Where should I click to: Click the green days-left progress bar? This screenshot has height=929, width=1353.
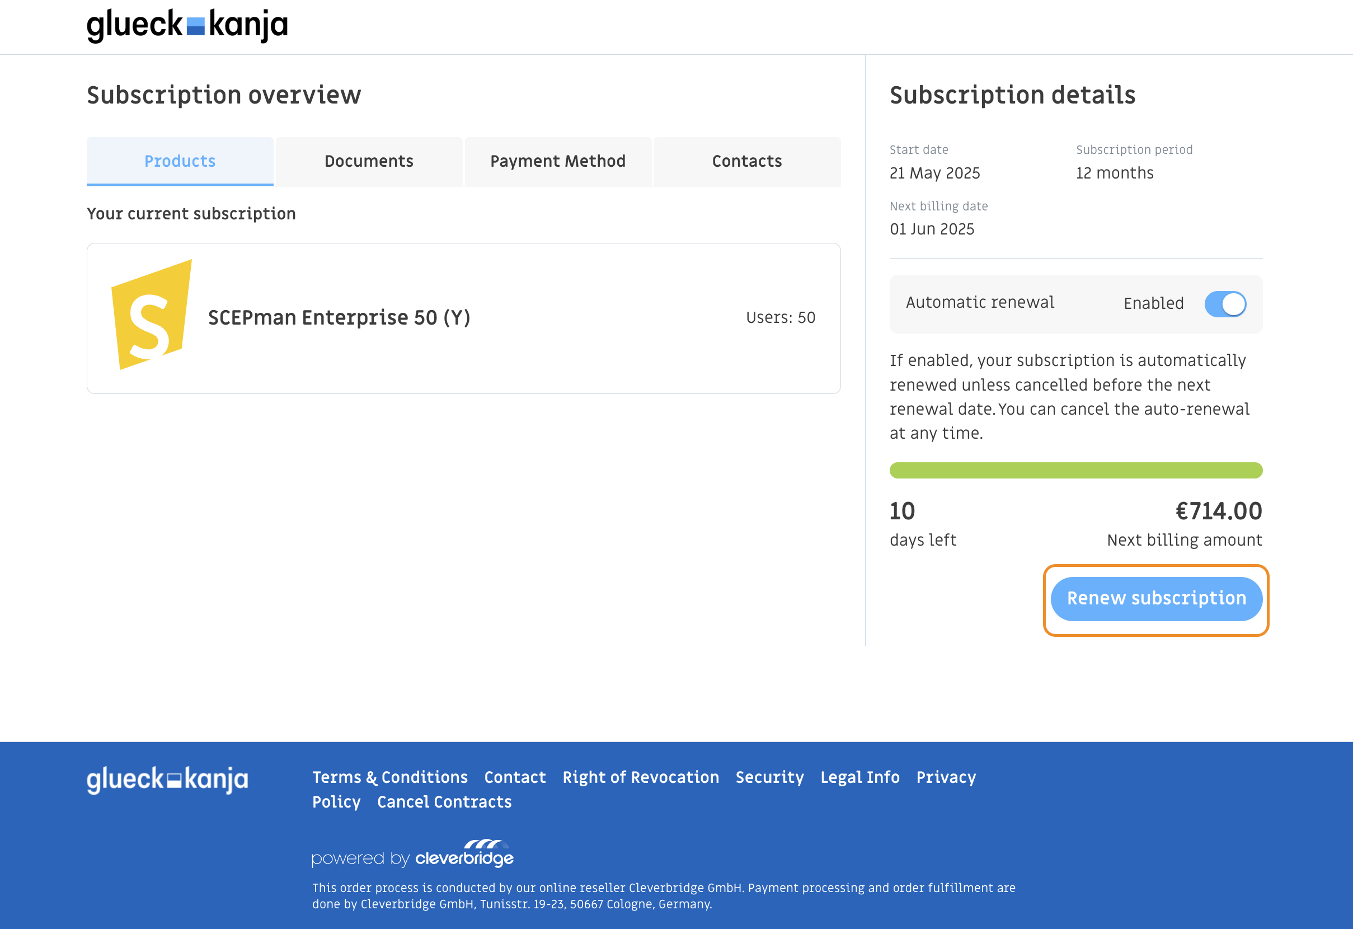pos(1075,471)
